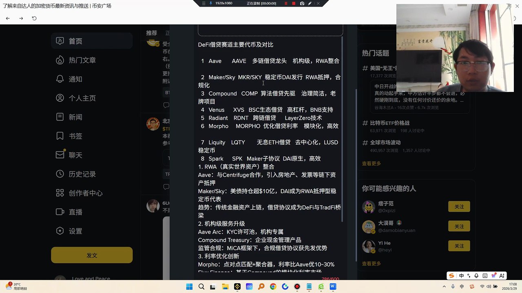Open 查看更多 under hot topics
Image resolution: width=522 pixels, height=293 pixels.
click(x=372, y=164)
